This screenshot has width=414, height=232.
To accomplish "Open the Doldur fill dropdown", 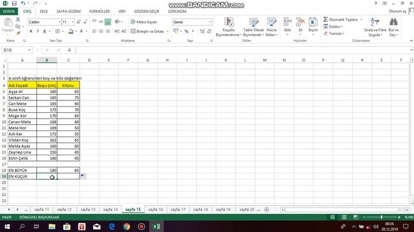I will click(x=333, y=26).
